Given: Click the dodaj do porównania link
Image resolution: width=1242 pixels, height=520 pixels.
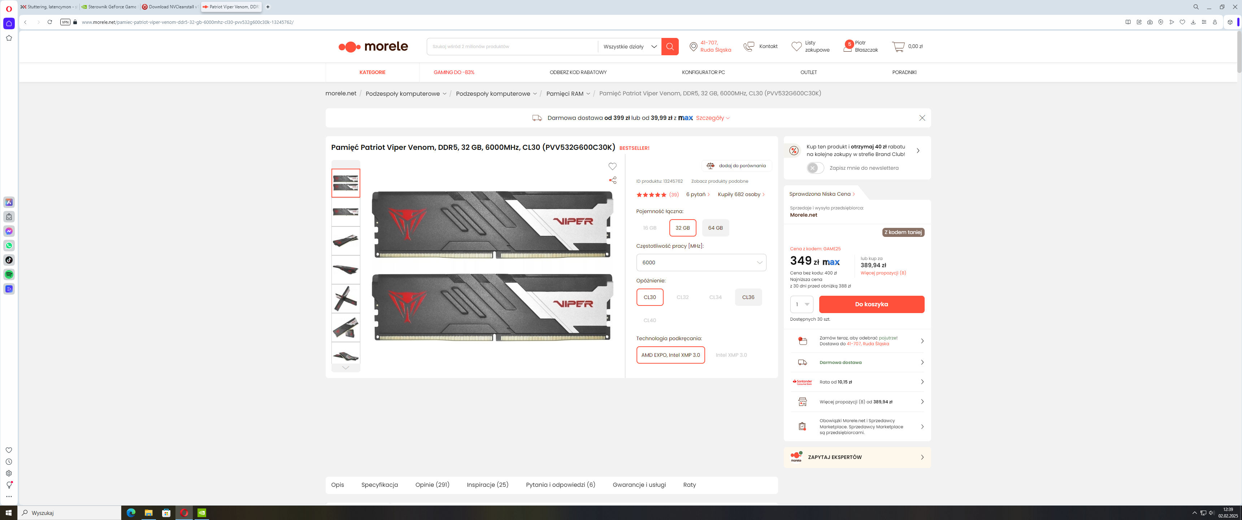Looking at the screenshot, I should pyautogui.click(x=737, y=166).
